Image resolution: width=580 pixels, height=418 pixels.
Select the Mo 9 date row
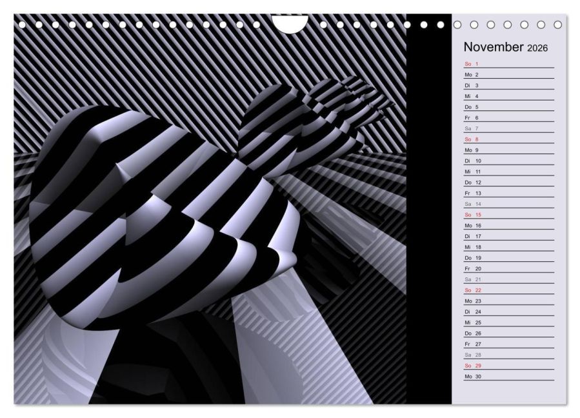tap(509, 150)
